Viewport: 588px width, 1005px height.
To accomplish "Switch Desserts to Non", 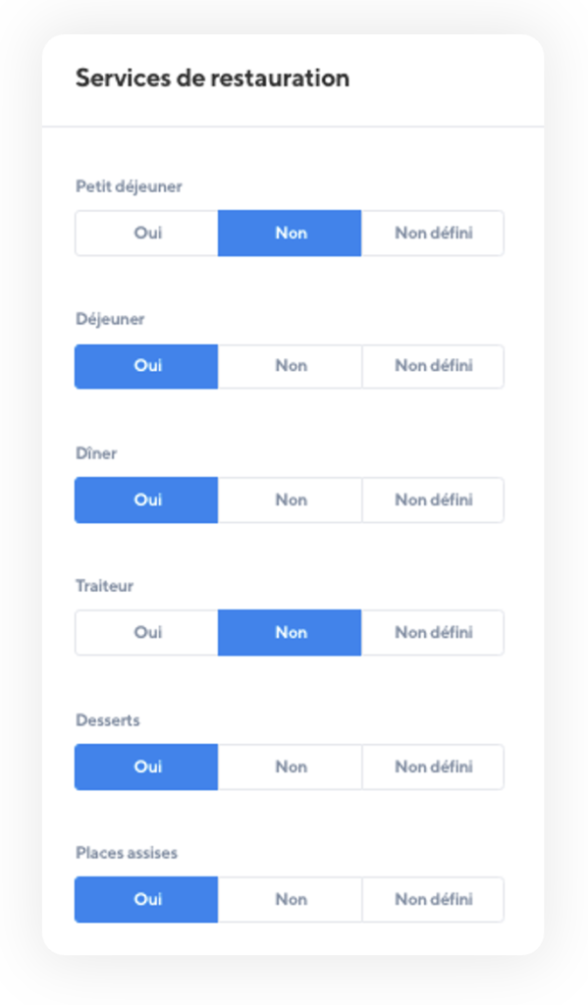I will [290, 767].
